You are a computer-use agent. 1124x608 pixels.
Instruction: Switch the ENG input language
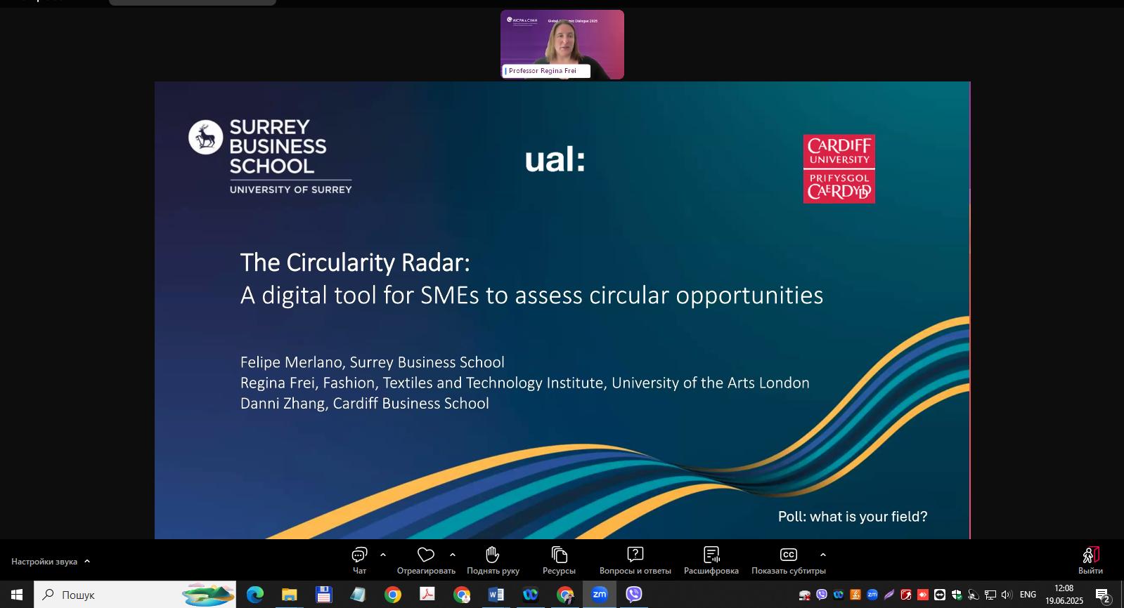click(1028, 595)
